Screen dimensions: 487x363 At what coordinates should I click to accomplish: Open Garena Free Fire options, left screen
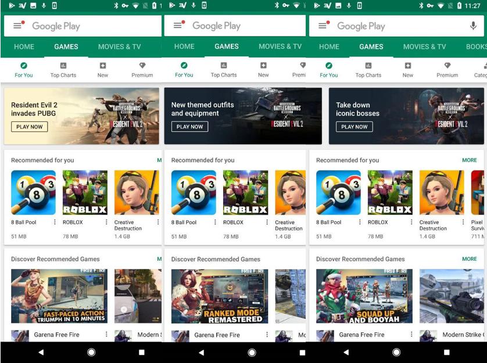click(x=106, y=334)
